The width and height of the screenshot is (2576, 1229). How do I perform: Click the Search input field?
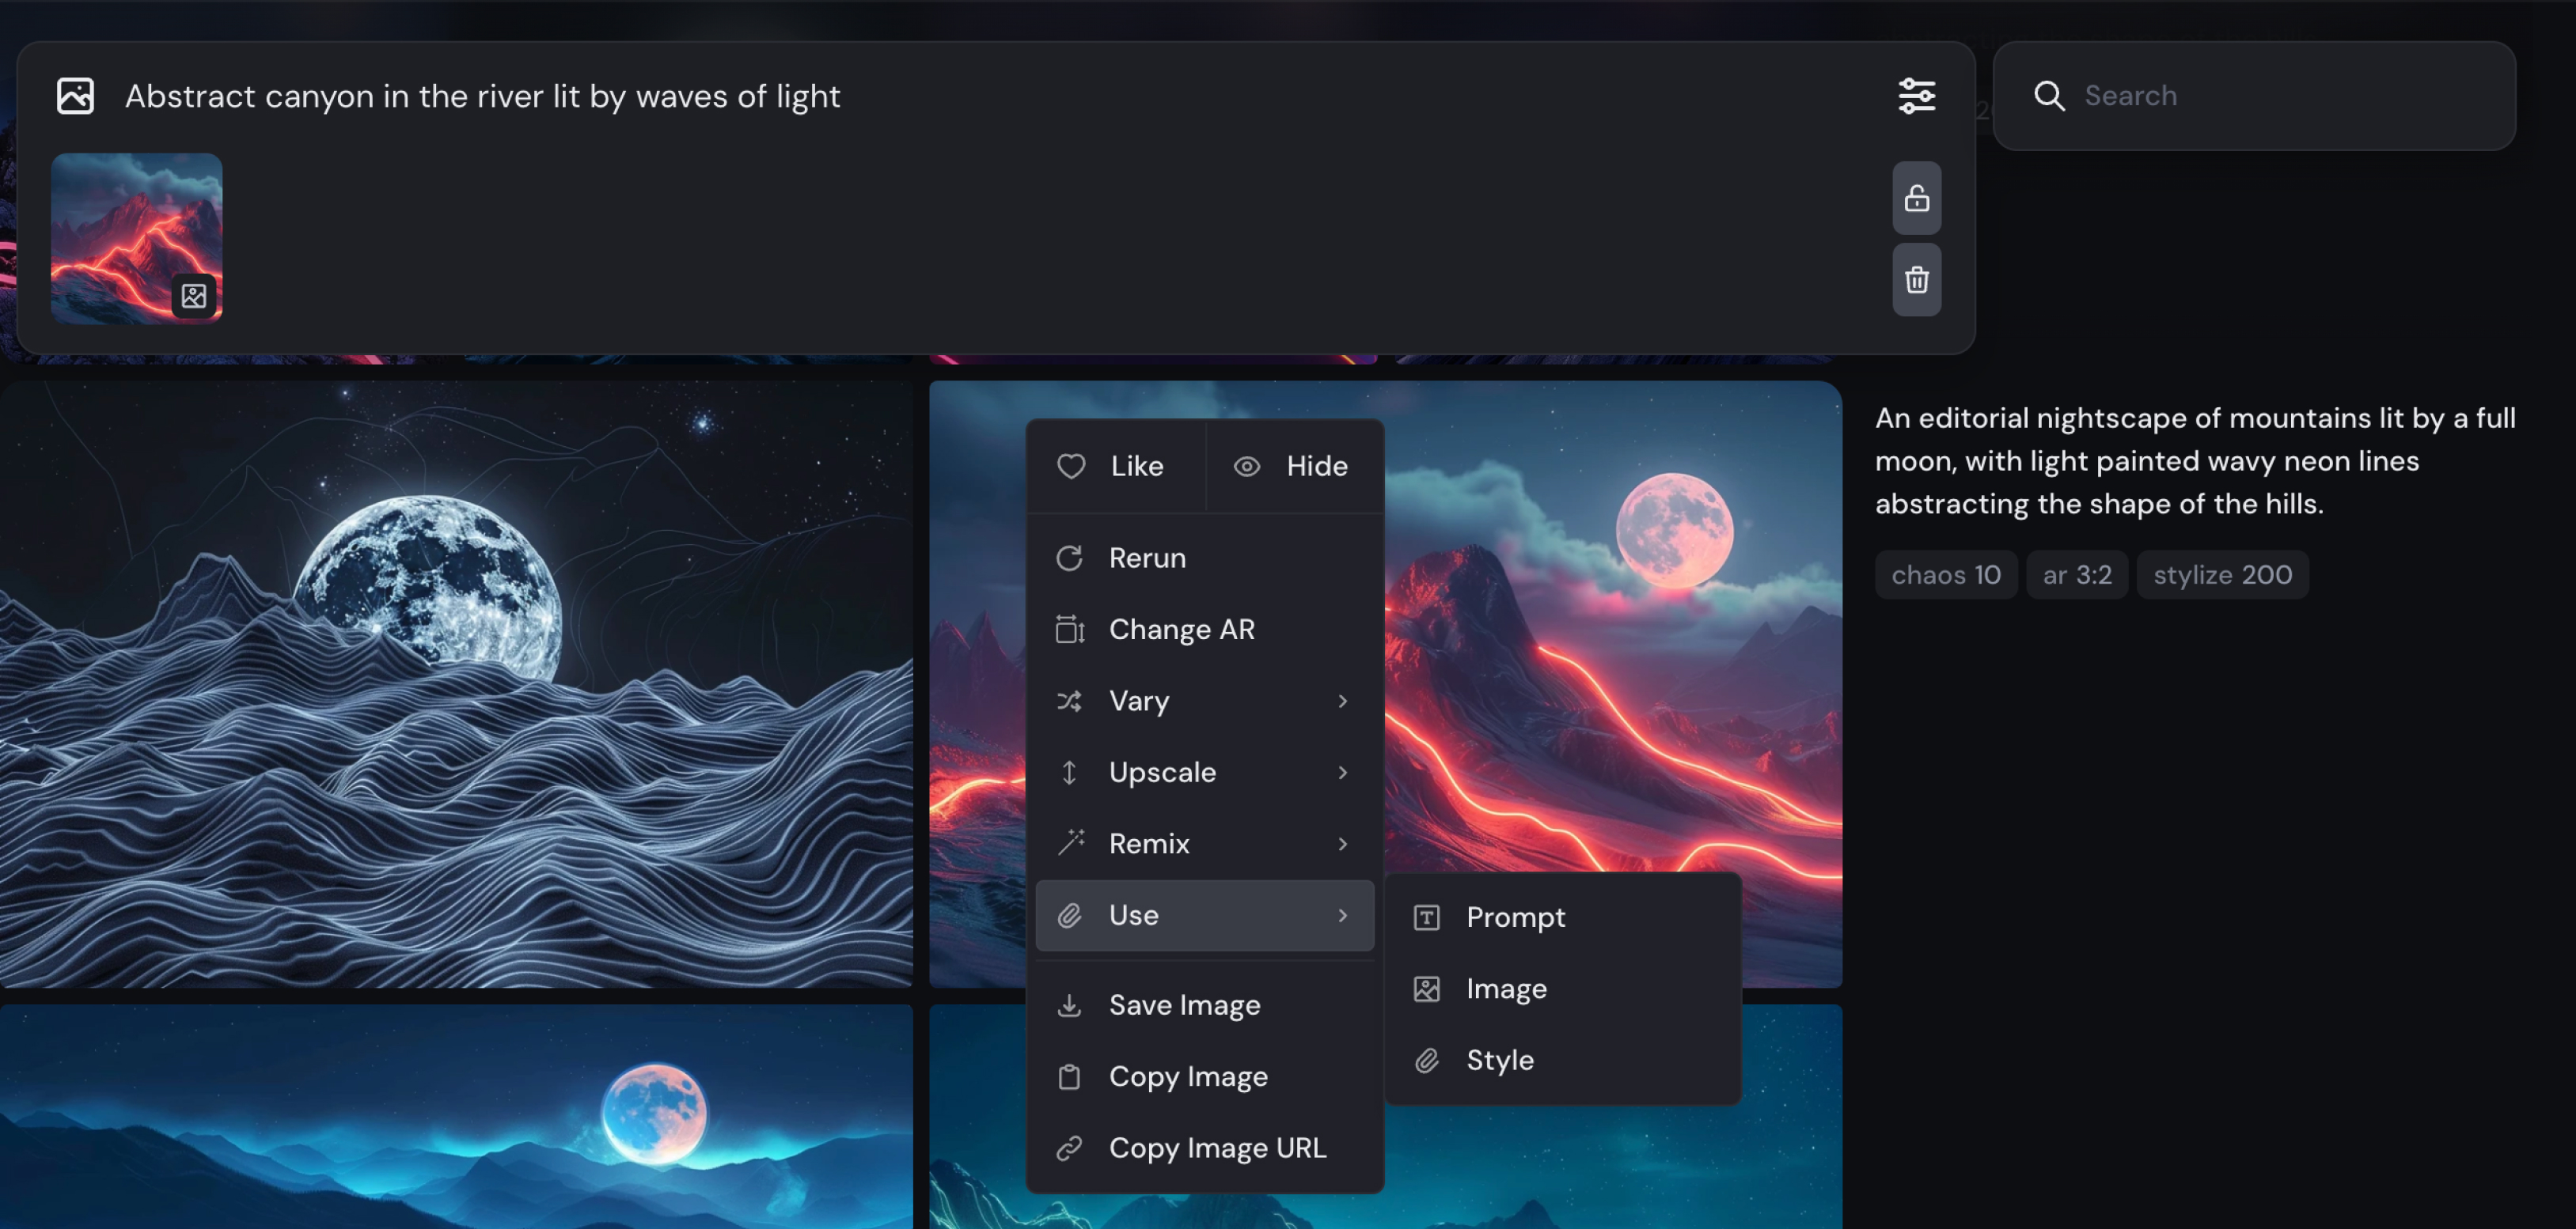[2280, 96]
